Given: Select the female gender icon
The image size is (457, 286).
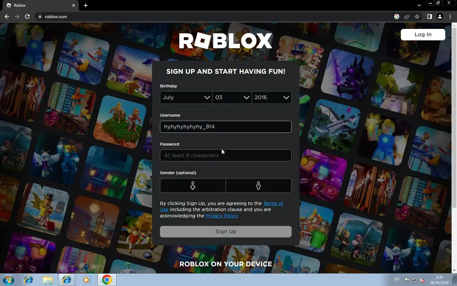Looking at the screenshot, I should click(x=193, y=186).
